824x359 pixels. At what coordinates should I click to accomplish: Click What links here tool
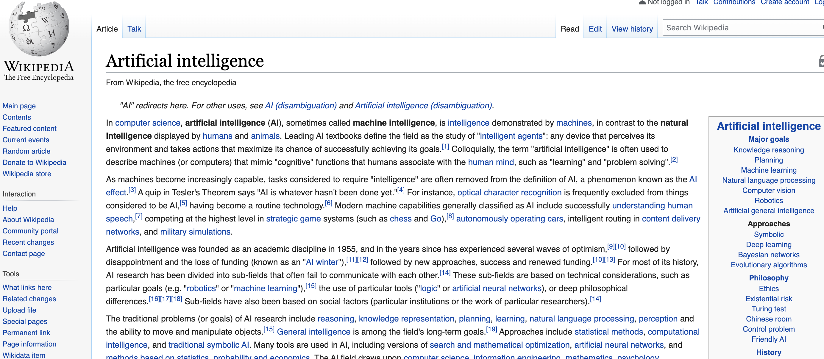[x=27, y=287]
